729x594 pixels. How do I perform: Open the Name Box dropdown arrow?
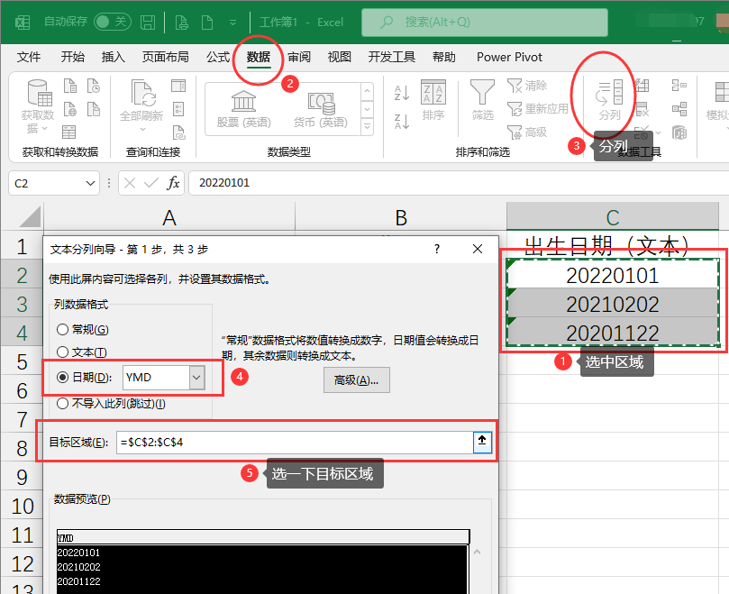pyautogui.click(x=90, y=183)
